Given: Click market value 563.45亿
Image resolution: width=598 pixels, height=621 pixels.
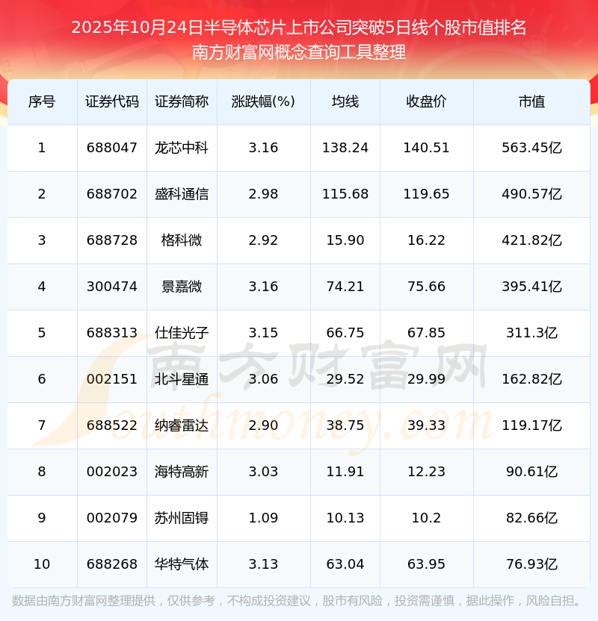Looking at the screenshot, I should click(531, 148).
